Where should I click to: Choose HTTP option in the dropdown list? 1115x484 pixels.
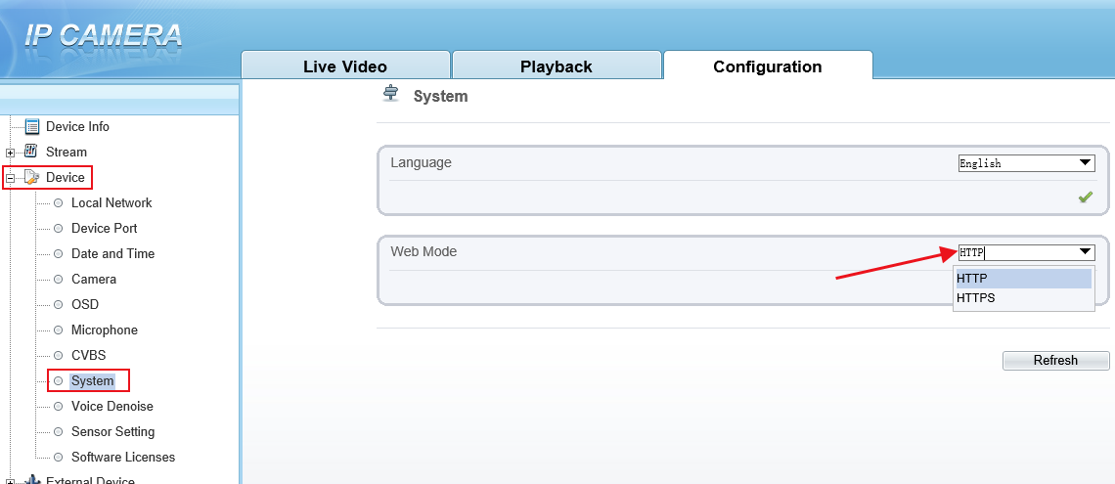point(1022,279)
